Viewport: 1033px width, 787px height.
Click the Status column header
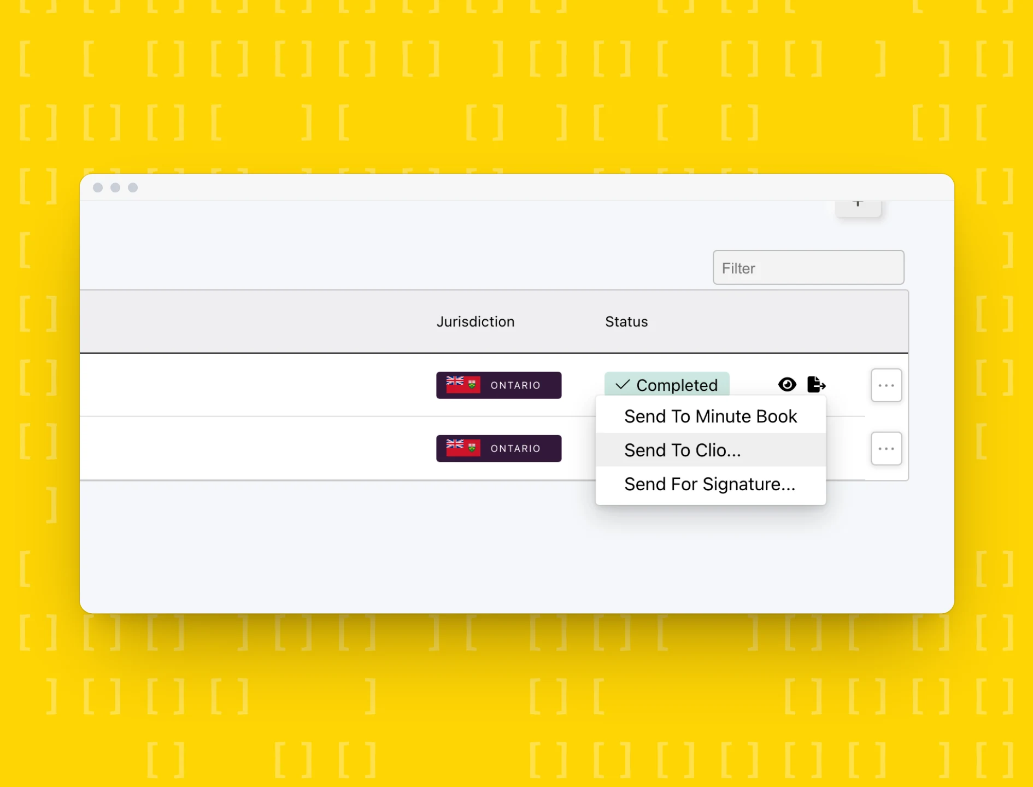626,322
